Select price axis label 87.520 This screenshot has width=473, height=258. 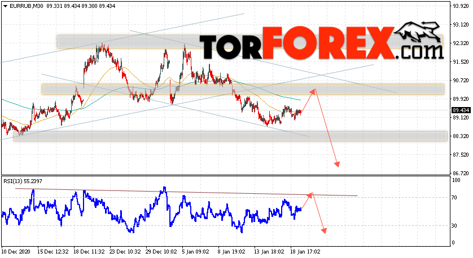pos(461,155)
